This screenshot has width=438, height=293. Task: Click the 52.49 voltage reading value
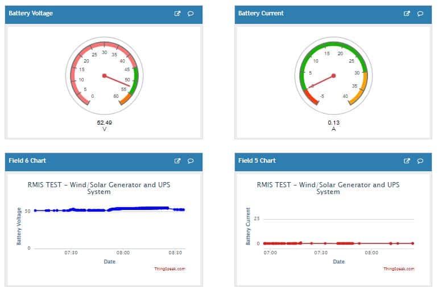click(104, 122)
